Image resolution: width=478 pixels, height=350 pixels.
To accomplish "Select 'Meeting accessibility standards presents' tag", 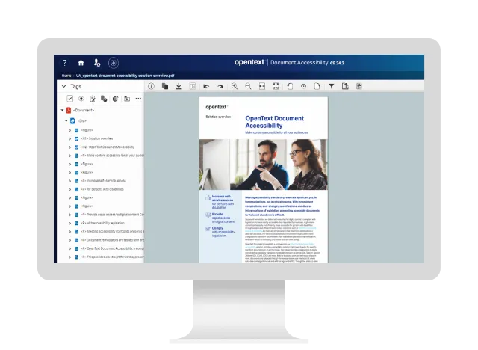I will 112,232.
